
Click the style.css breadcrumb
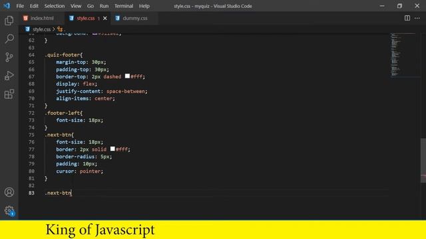[41, 29]
